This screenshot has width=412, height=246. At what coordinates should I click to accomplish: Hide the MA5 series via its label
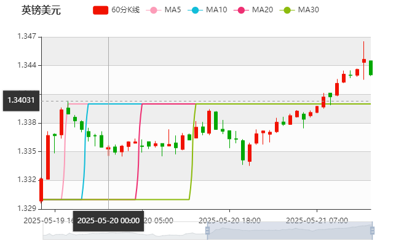(173, 10)
